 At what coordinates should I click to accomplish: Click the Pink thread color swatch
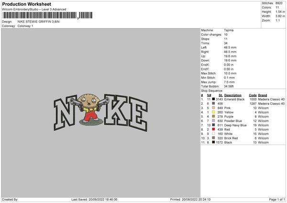[x=213, y=108]
